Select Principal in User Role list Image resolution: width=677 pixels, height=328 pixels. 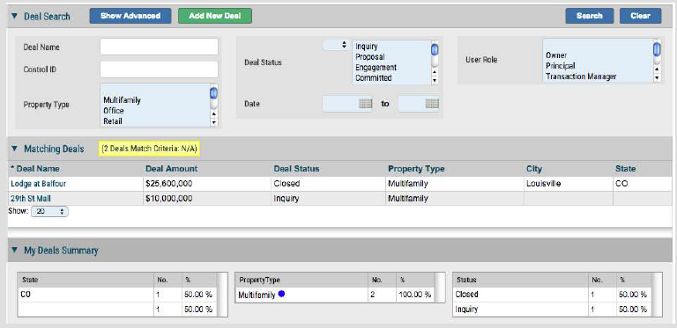pos(561,66)
